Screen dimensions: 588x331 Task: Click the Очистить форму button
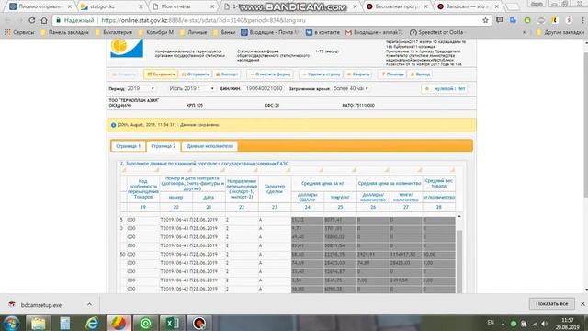click(270, 74)
